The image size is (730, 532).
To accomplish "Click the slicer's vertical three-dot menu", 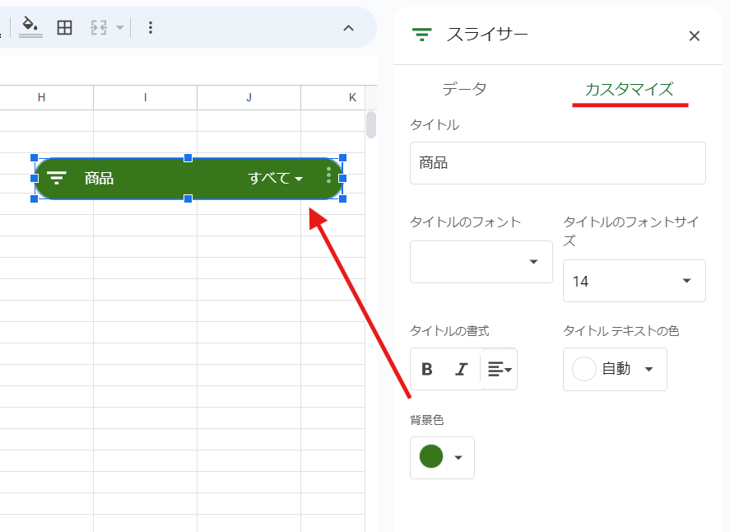I will click(x=328, y=175).
